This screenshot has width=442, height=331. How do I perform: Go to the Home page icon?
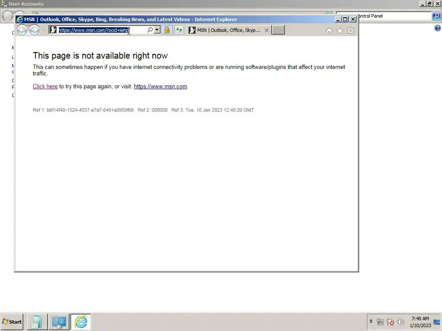pos(329,31)
